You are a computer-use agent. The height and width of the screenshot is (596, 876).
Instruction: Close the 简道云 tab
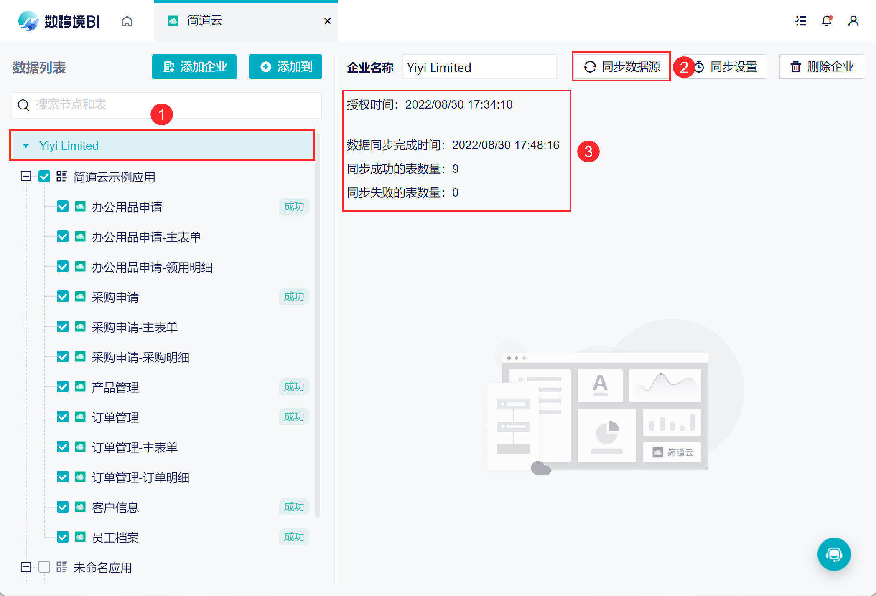click(x=328, y=21)
